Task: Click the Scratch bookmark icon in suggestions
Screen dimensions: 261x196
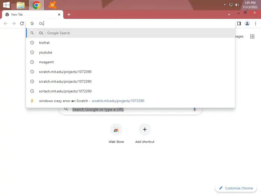Action: coord(32,101)
